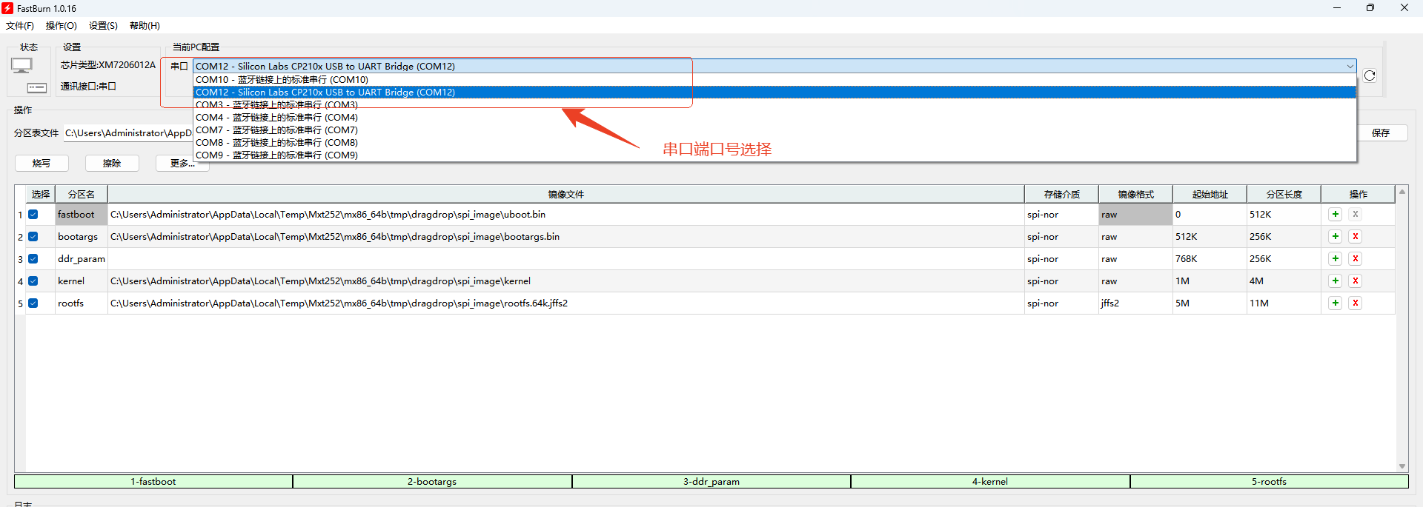Click the 通讯接口:串口 label
1423x507 pixels.
point(88,87)
